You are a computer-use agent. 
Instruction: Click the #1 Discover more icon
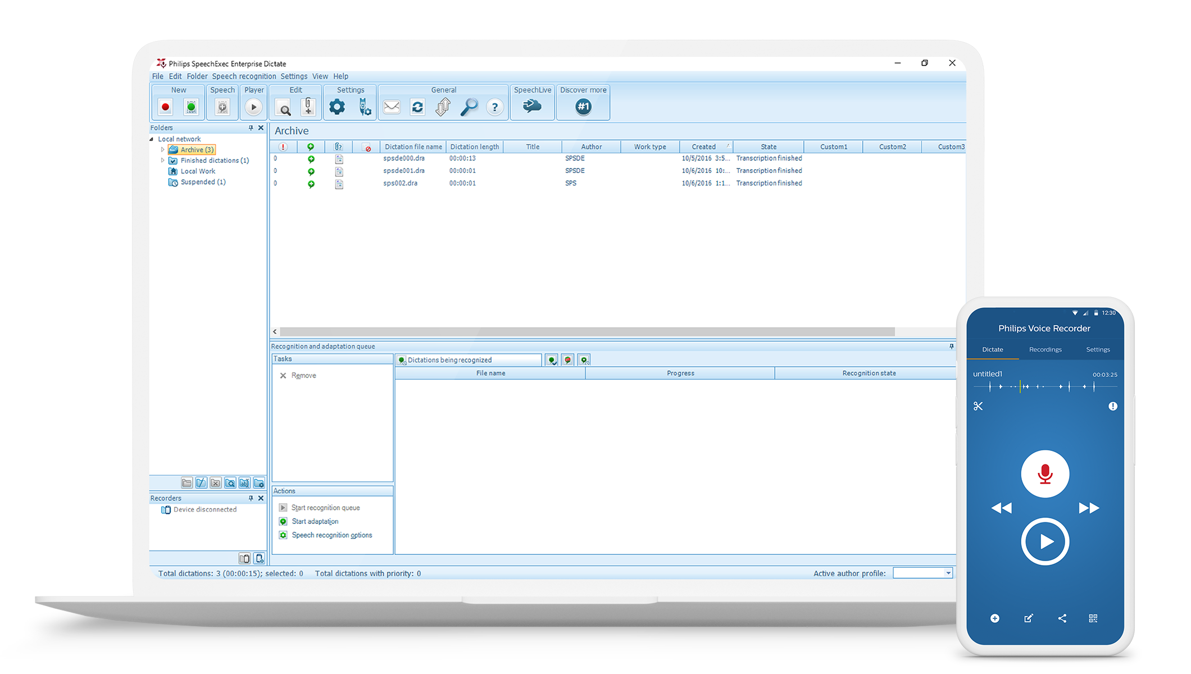583,106
